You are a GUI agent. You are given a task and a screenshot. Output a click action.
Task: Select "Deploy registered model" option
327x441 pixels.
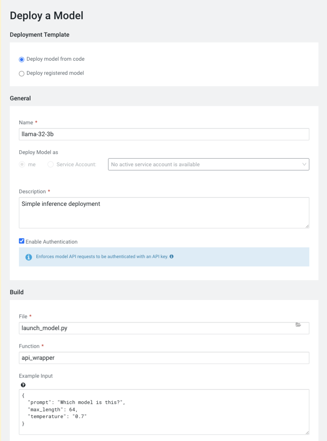click(x=22, y=74)
